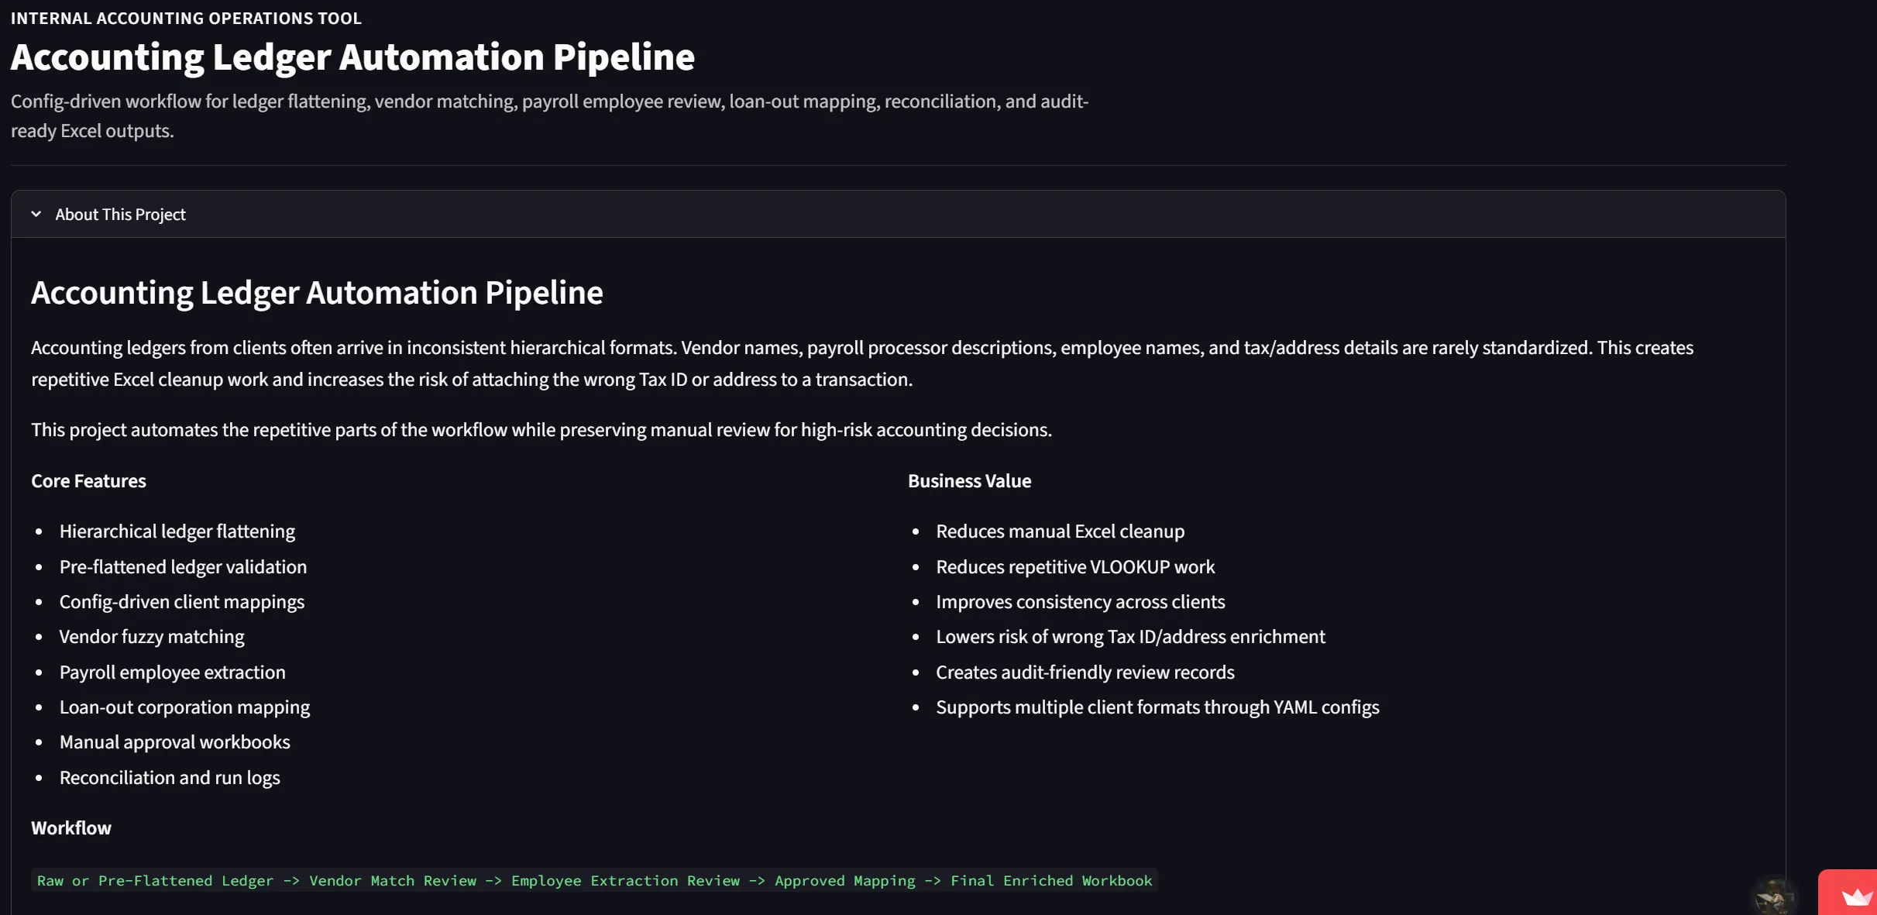
Task: Click 'Pre-flattened ledger validation' list item
Action: pos(183,566)
